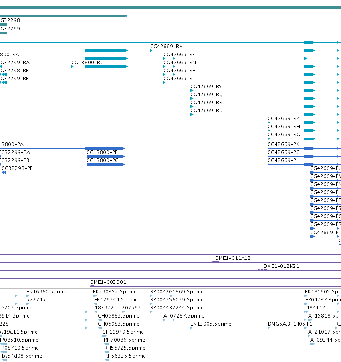This screenshot has width=341, height=362.
Task: Select the RH56335.5prime EST label
Action: tap(125, 356)
